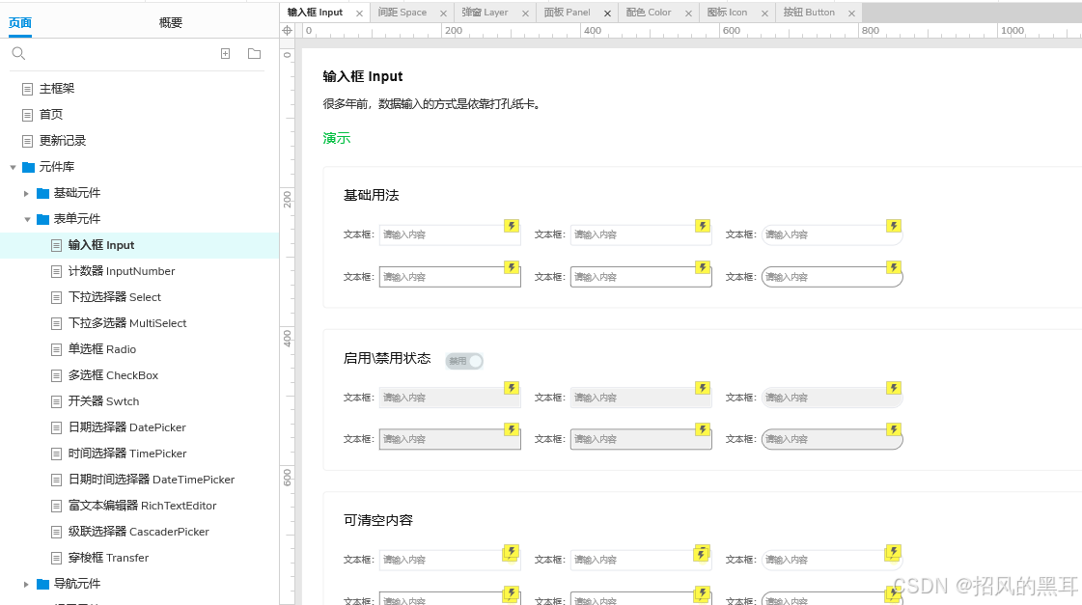Open the 穿梭框 Transfer page

click(x=108, y=558)
